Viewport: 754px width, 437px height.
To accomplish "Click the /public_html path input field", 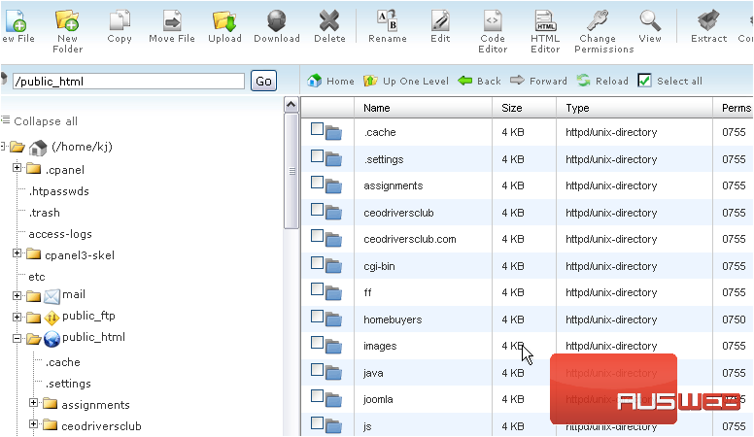I will pyautogui.click(x=128, y=82).
